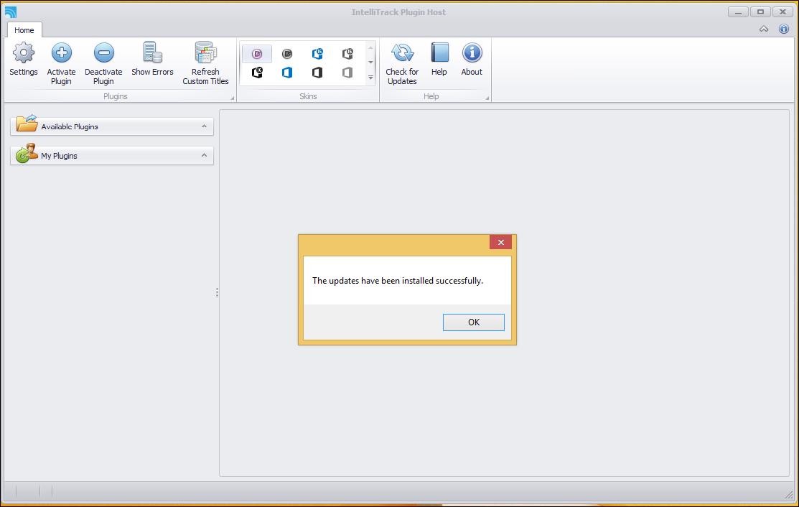Screen dimensions: 799x507
Task: Click the IntelliTrack app logo in title bar
Action: [10, 11]
